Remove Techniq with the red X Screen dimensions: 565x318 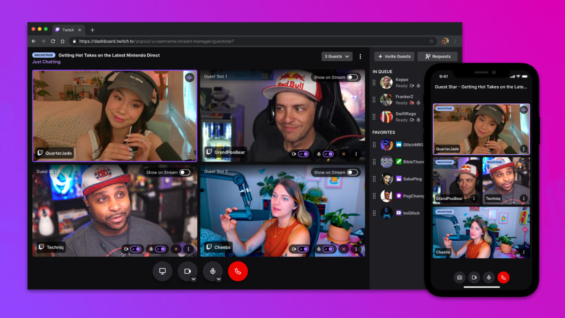[x=176, y=249]
